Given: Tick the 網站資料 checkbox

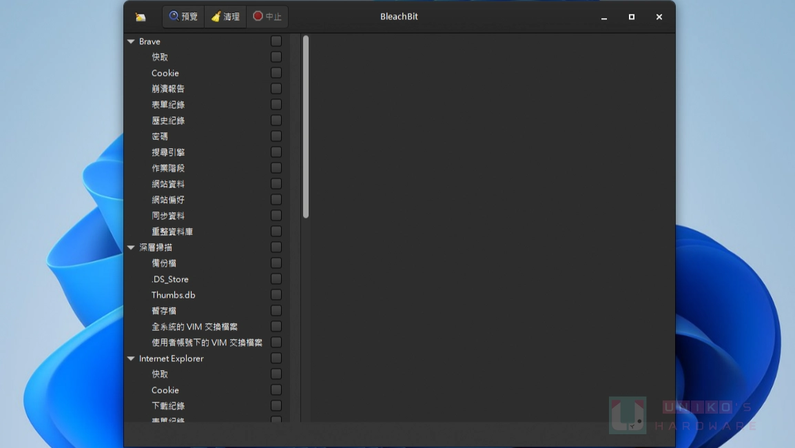Looking at the screenshot, I should click(x=276, y=183).
